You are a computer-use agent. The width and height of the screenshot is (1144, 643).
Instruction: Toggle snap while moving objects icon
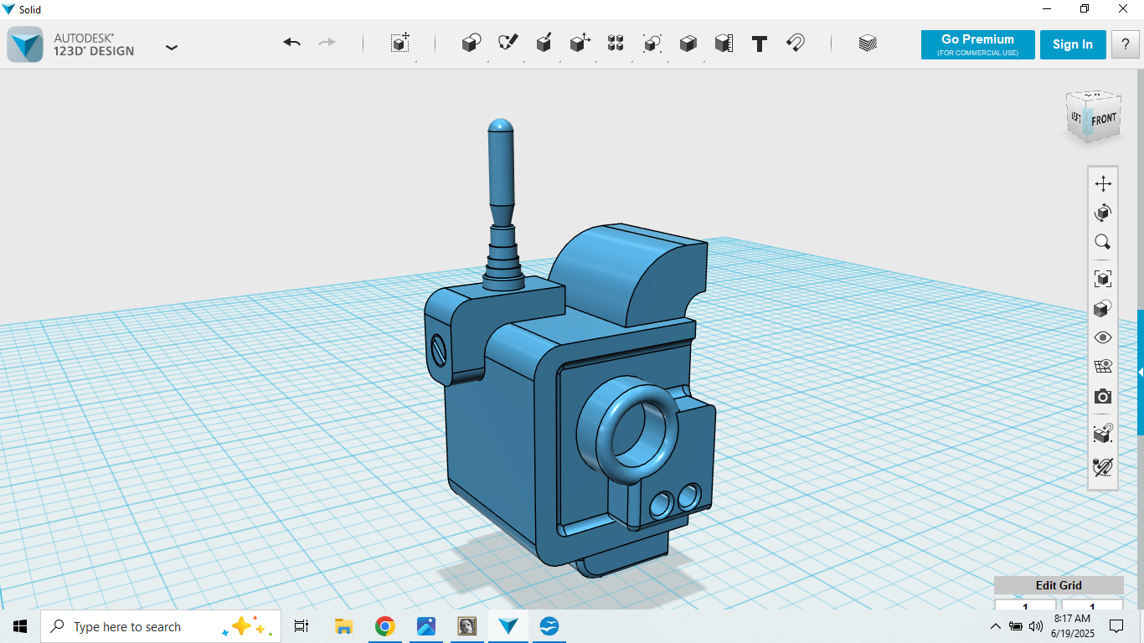tap(1103, 433)
